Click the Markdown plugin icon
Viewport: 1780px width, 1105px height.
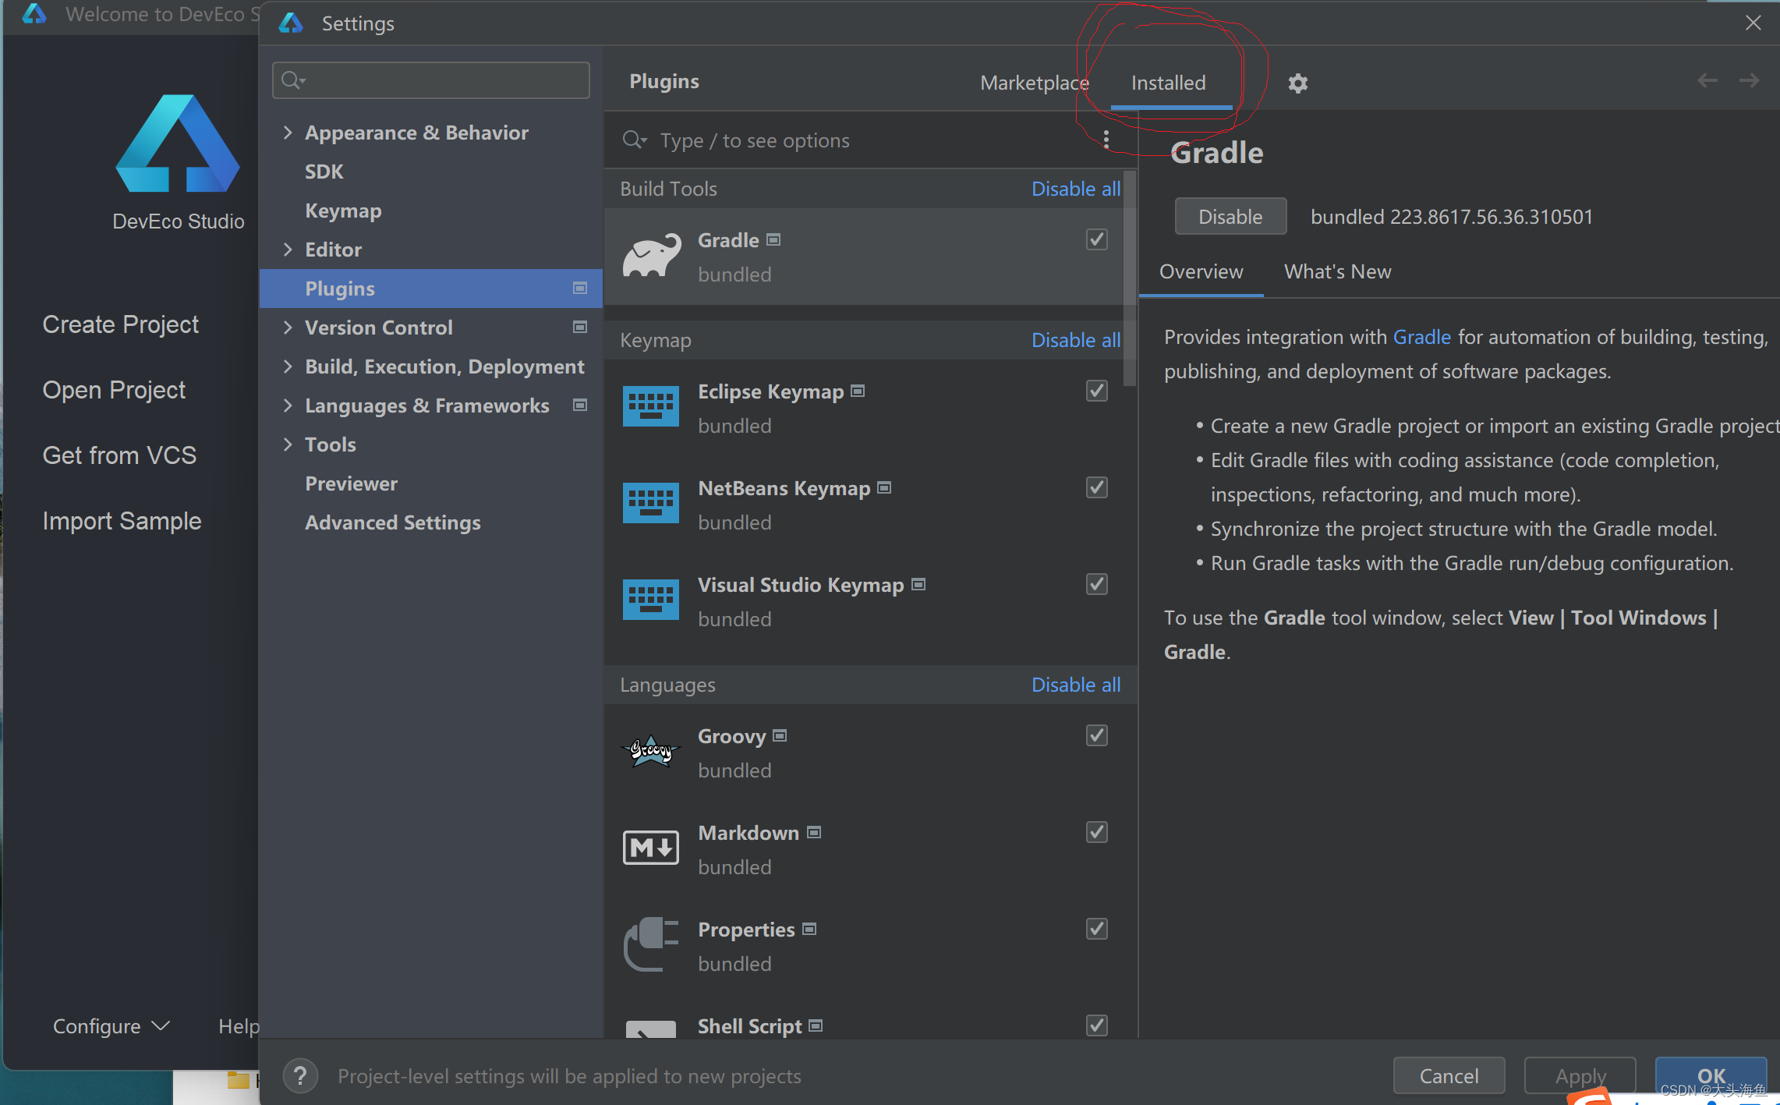[651, 848]
